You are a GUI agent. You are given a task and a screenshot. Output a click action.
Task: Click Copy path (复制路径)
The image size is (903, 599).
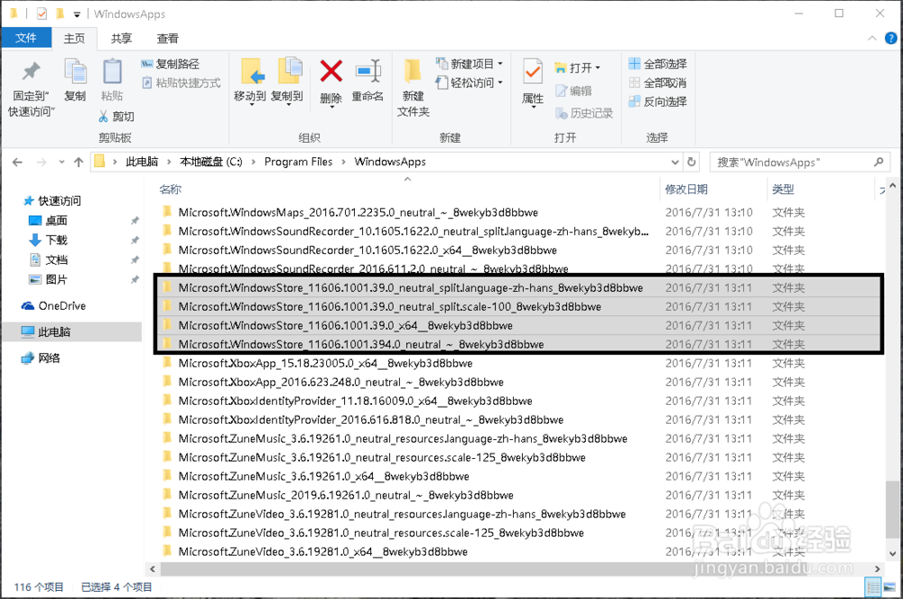(x=171, y=64)
